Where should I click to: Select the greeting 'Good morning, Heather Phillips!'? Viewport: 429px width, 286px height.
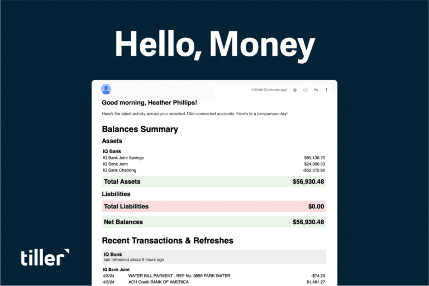pyautogui.click(x=149, y=103)
